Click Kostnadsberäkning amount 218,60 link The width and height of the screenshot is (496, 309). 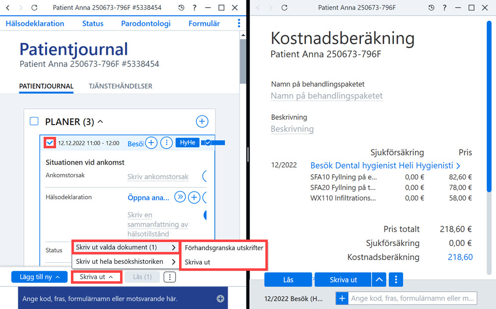(x=460, y=257)
